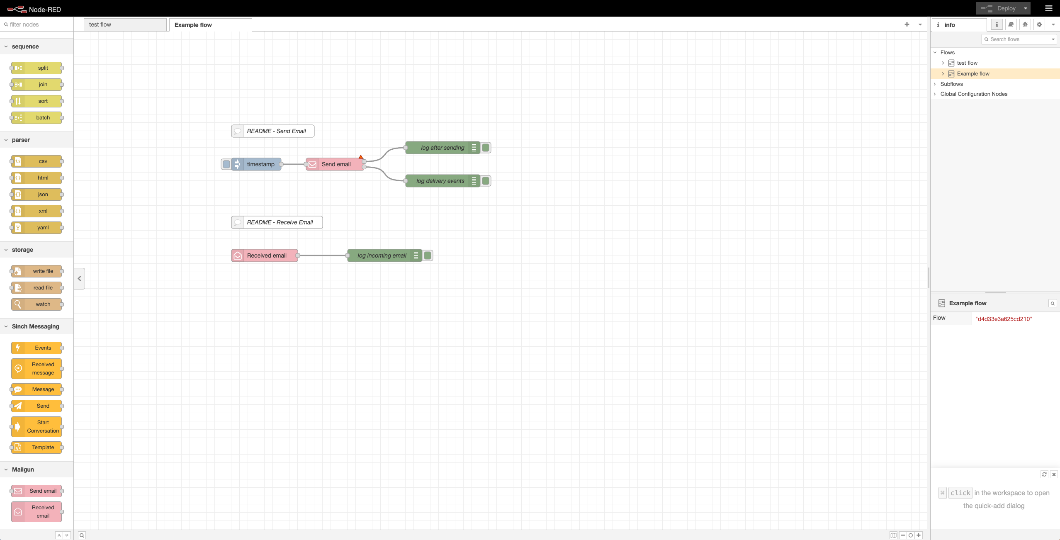This screenshot has height=540, width=1060.
Task: Toggle the log delivery events debug button
Action: [486, 181]
